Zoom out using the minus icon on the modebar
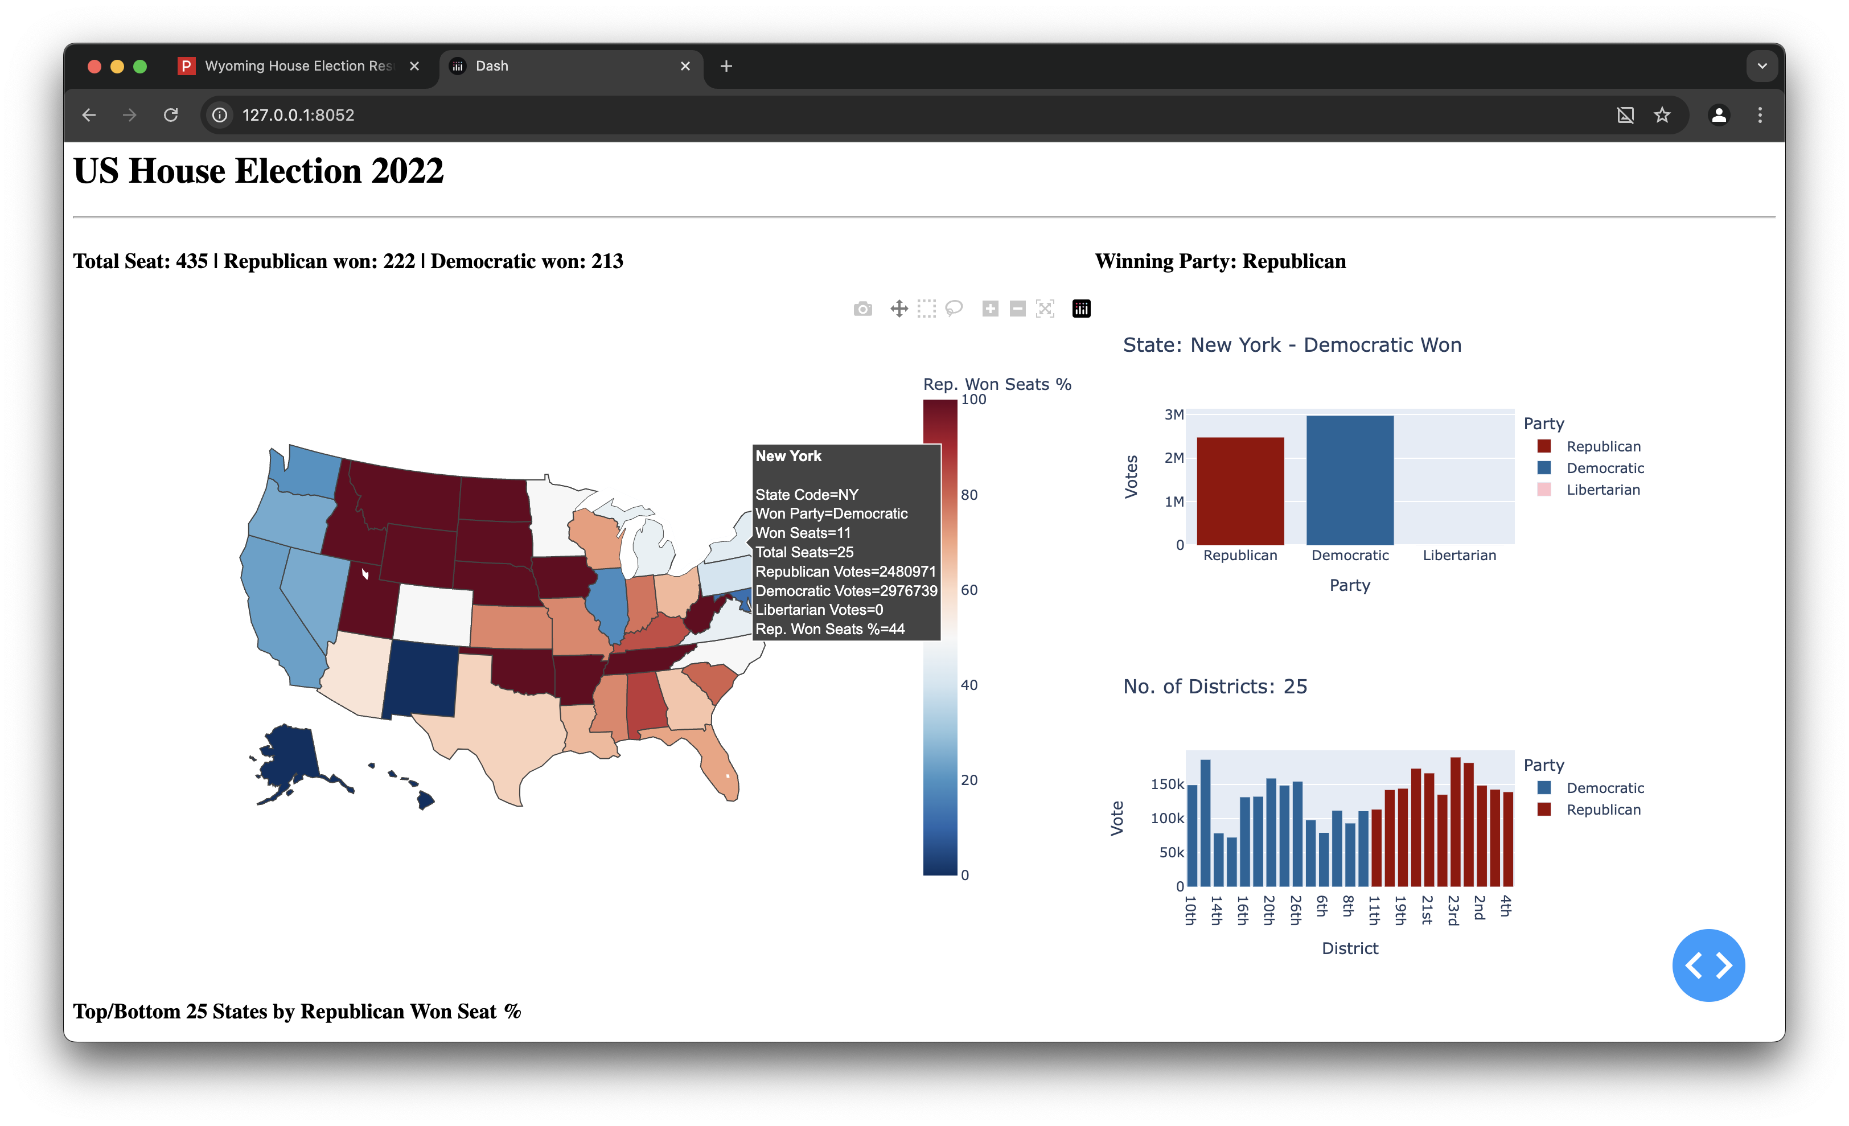 [1017, 309]
